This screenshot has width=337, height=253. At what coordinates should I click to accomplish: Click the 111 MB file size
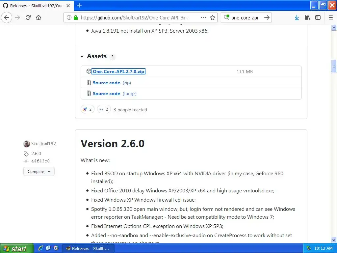point(245,71)
